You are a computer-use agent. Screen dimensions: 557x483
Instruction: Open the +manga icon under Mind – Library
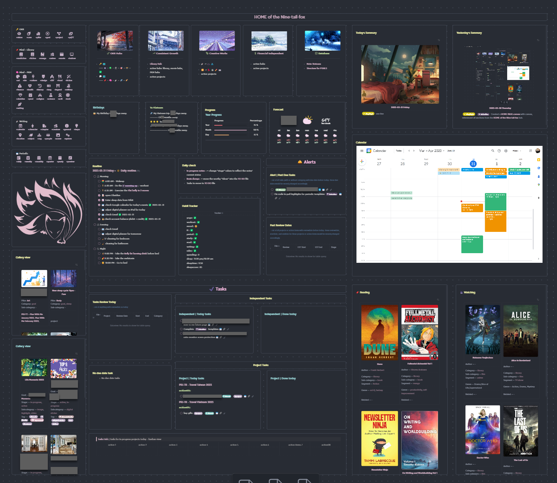point(43,55)
